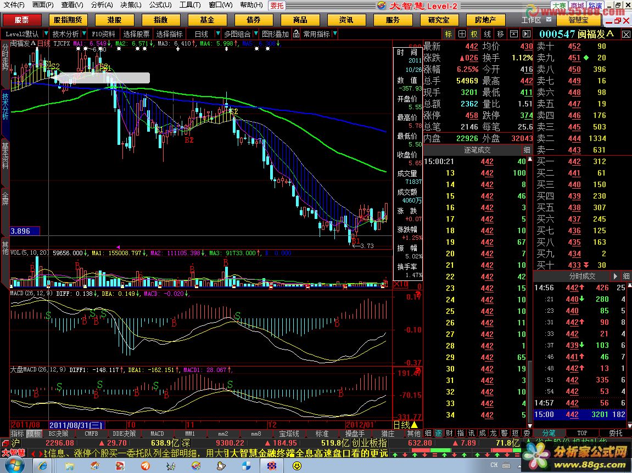Click the 移 move chart icon

[501, 34]
